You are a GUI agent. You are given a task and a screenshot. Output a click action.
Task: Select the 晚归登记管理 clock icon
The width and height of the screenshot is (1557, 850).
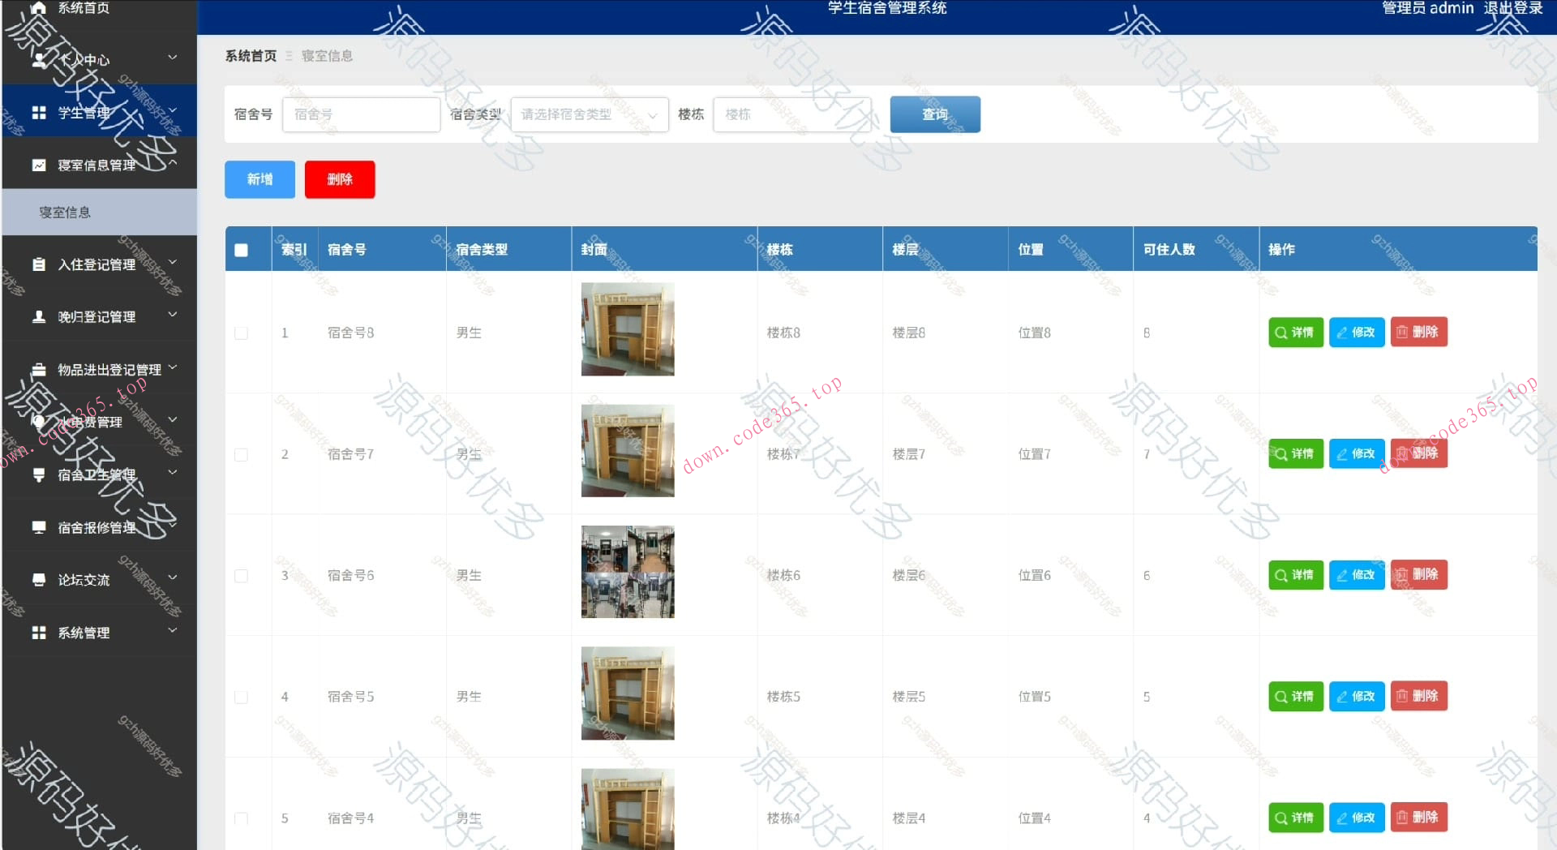point(38,316)
